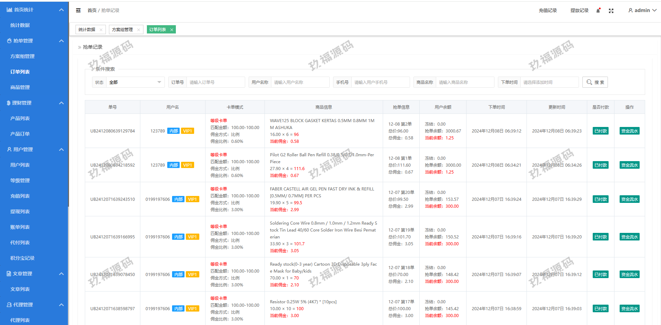Toggle fullscreen mode icon
The height and width of the screenshot is (325, 661).
tap(611, 11)
